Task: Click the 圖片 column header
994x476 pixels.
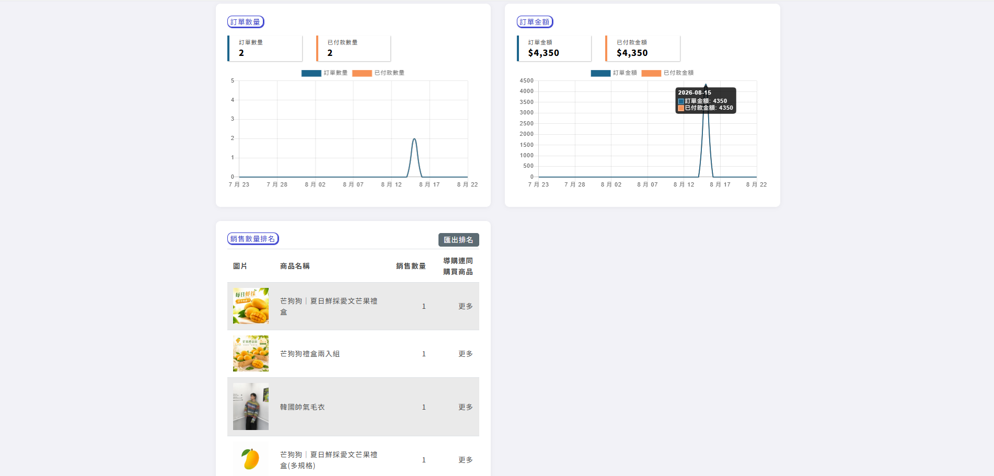Action: tap(240, 266)
